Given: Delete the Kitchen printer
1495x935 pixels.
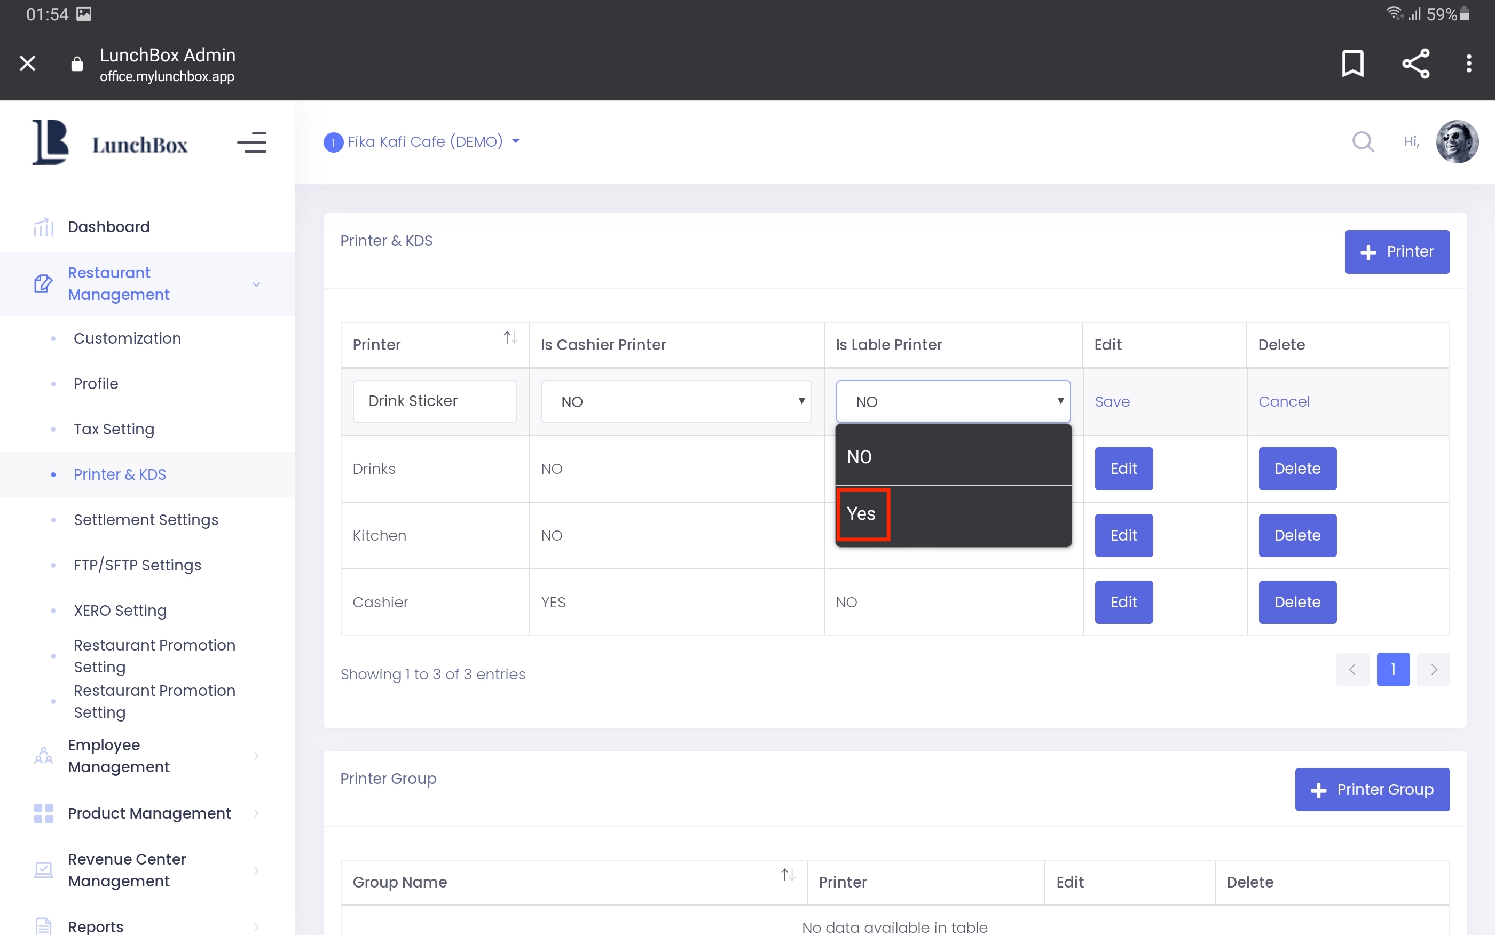Looking at the screenshot, I should 1296,535.
